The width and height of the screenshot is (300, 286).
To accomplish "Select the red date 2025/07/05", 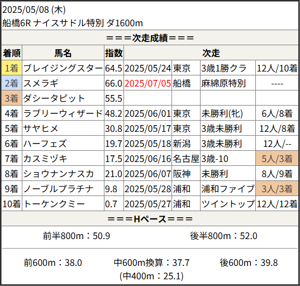I will click(147, 83).
